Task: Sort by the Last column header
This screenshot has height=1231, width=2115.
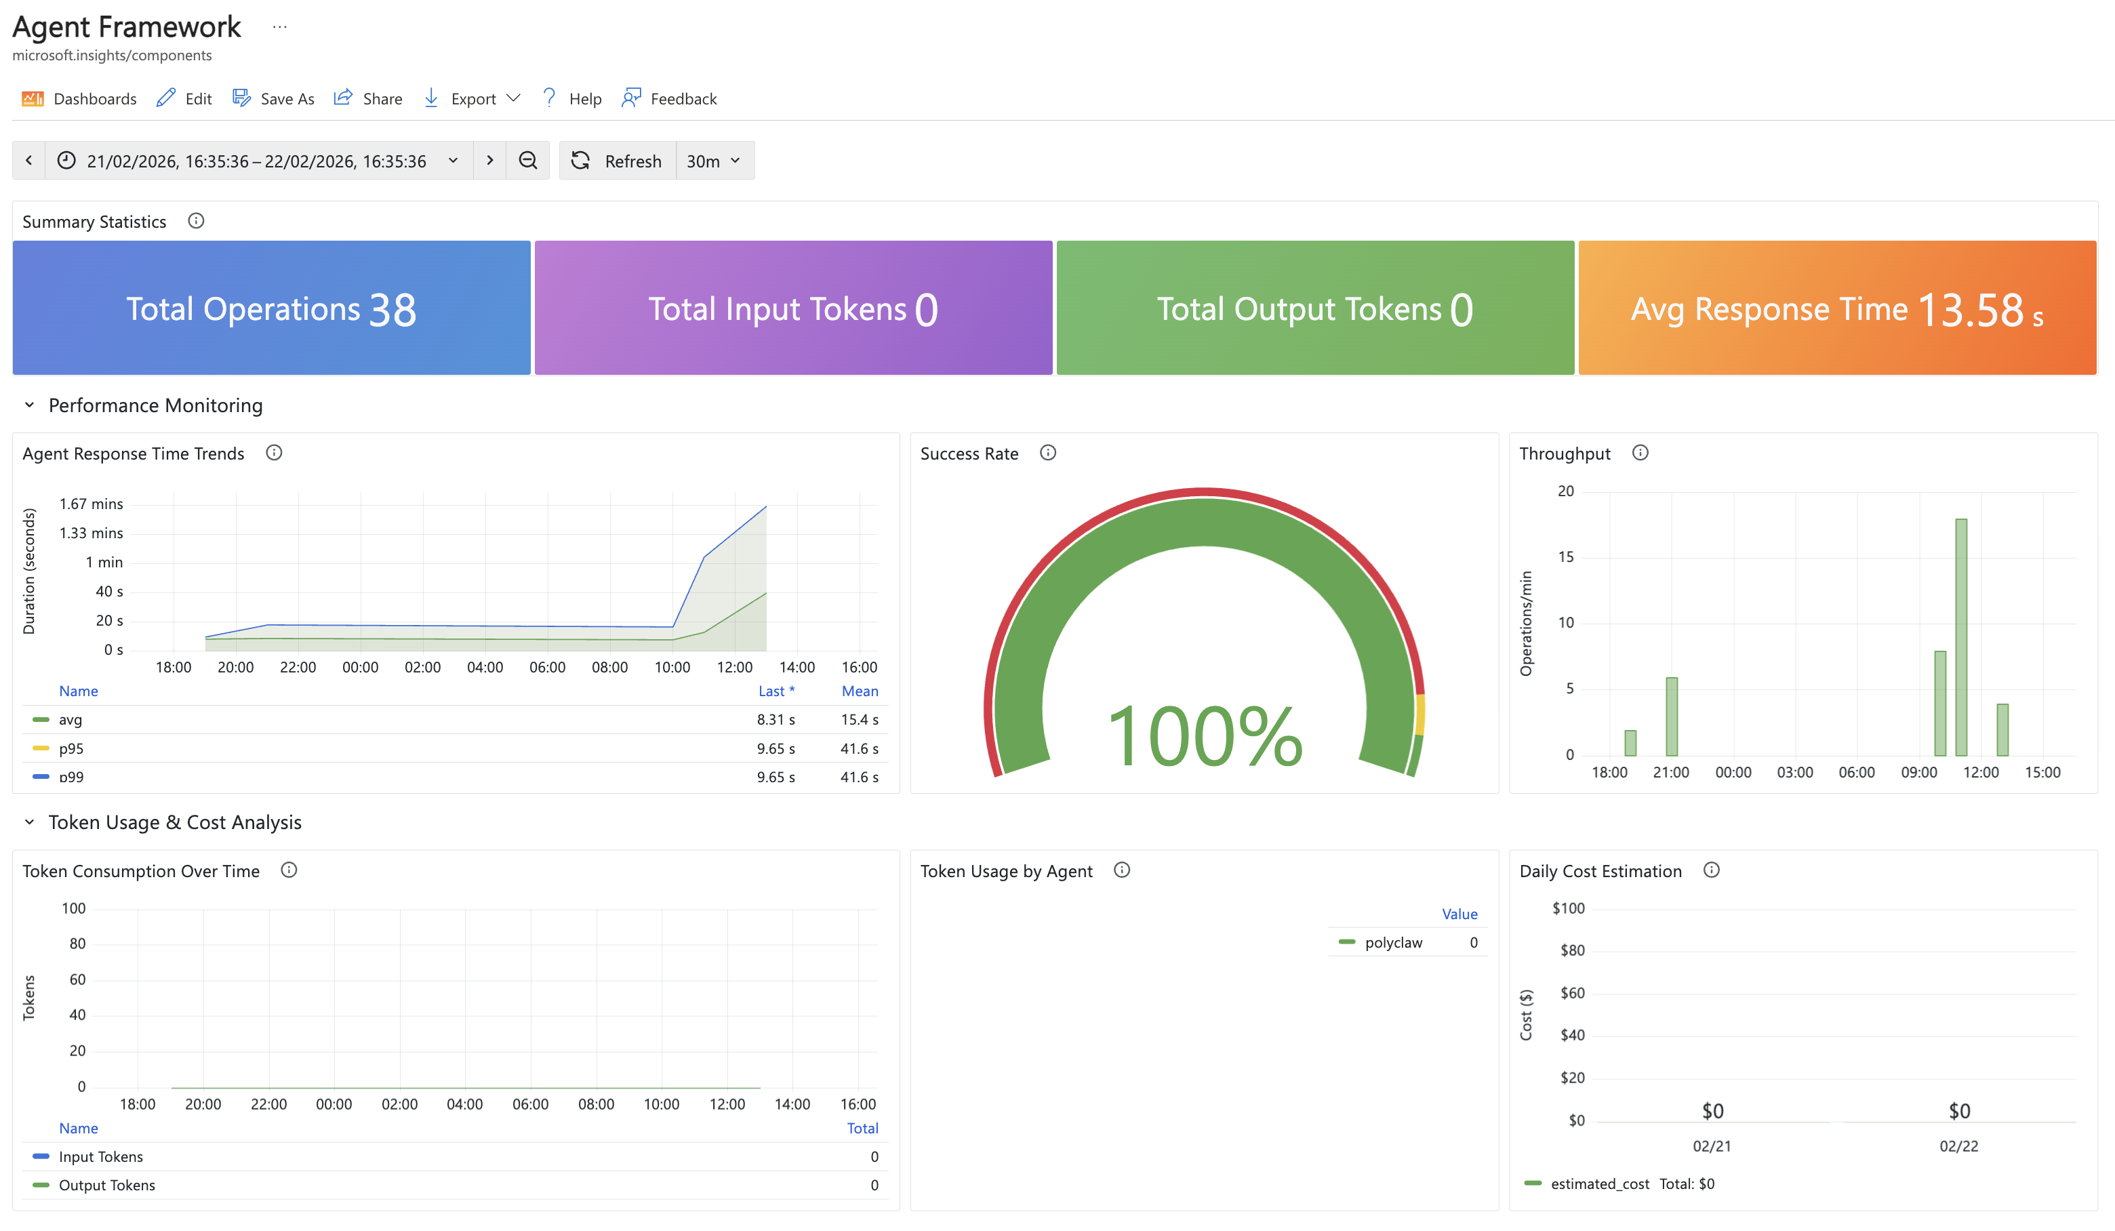Action: [776, 691]
